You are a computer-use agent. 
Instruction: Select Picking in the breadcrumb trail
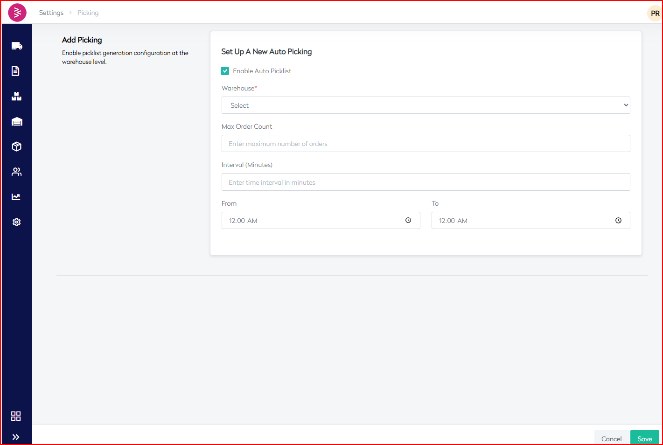click(x=88, y=13)
